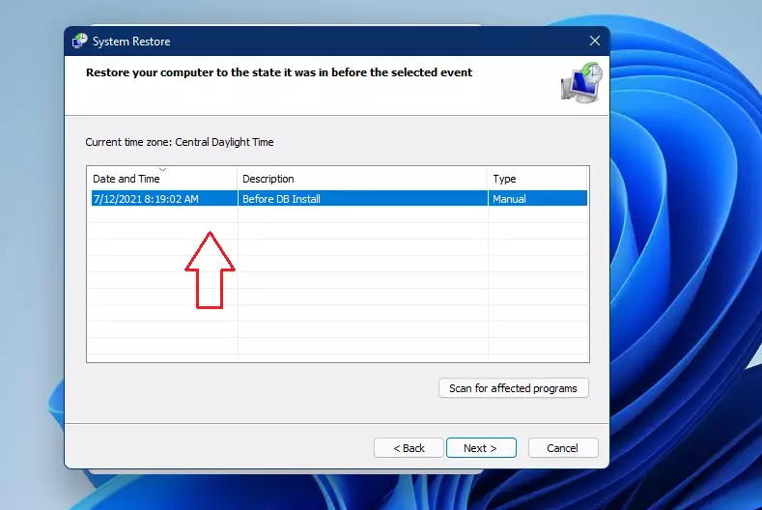The width and height of the screenshot is (762, 510).
Task: Click the System Restore title bar icon
Action: coord(80,41)
